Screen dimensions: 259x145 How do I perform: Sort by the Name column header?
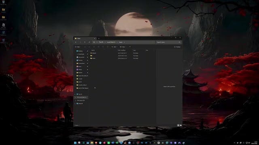(x=93, y=50)
